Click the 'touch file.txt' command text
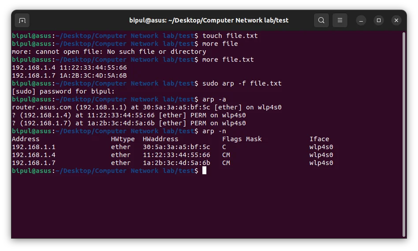This screenshot has height=251, width=418. (230, 36)
